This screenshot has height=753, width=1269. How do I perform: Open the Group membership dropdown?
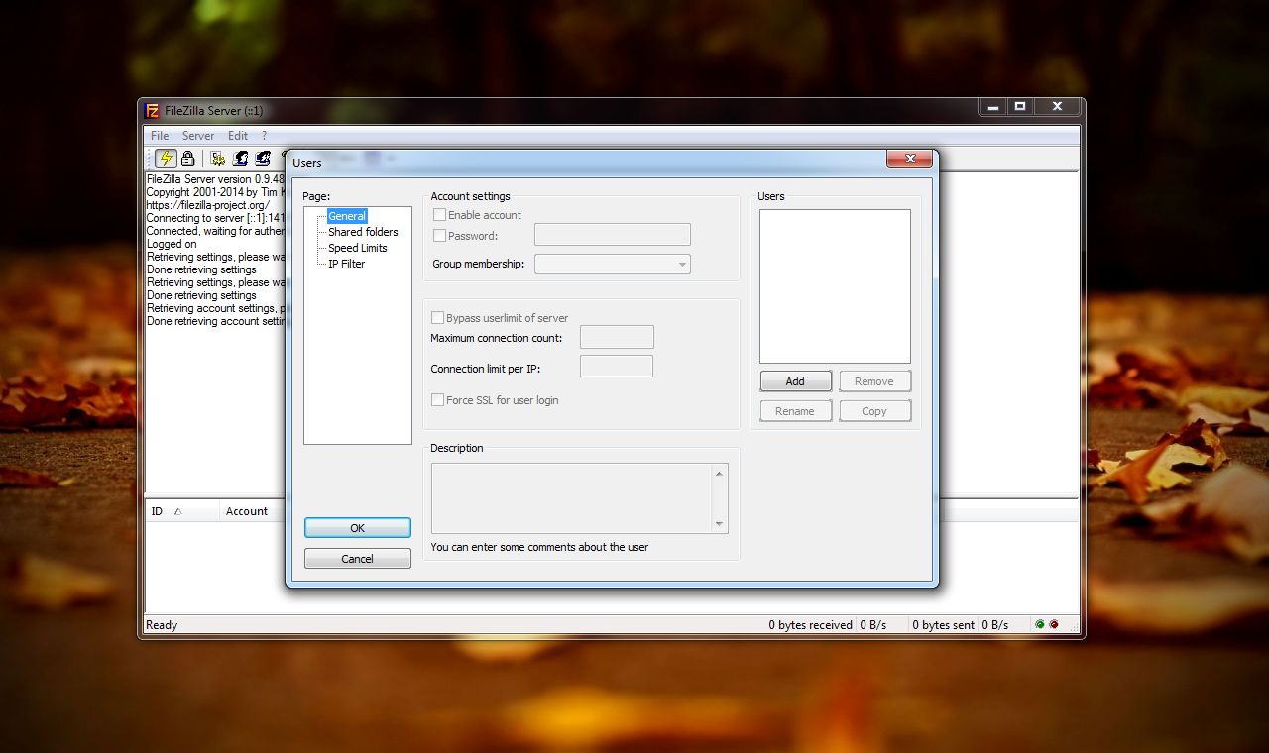tap(613, 265)
